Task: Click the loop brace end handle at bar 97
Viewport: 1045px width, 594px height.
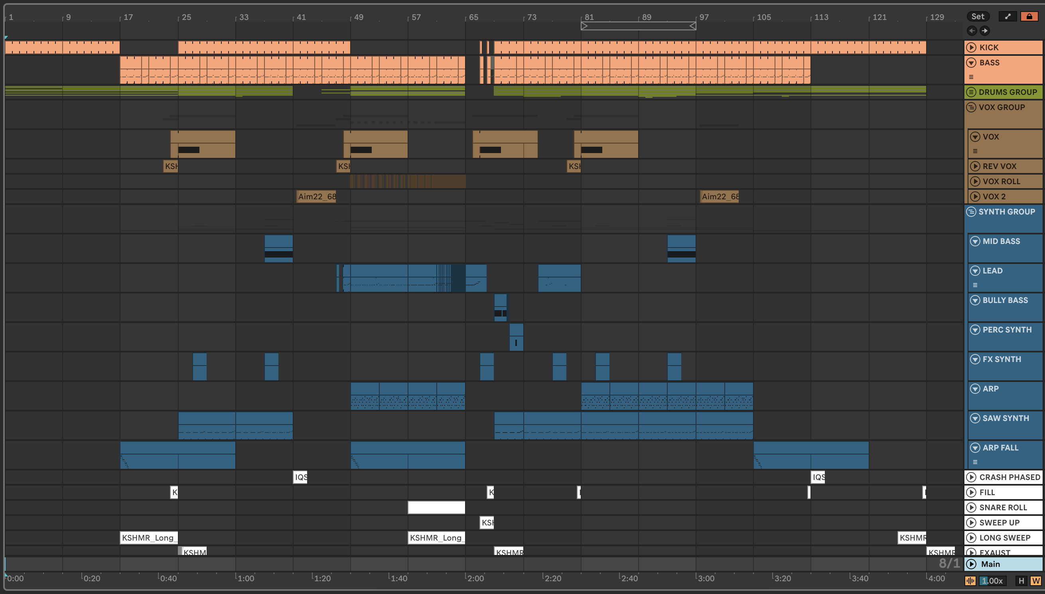Action: point(692,26)
